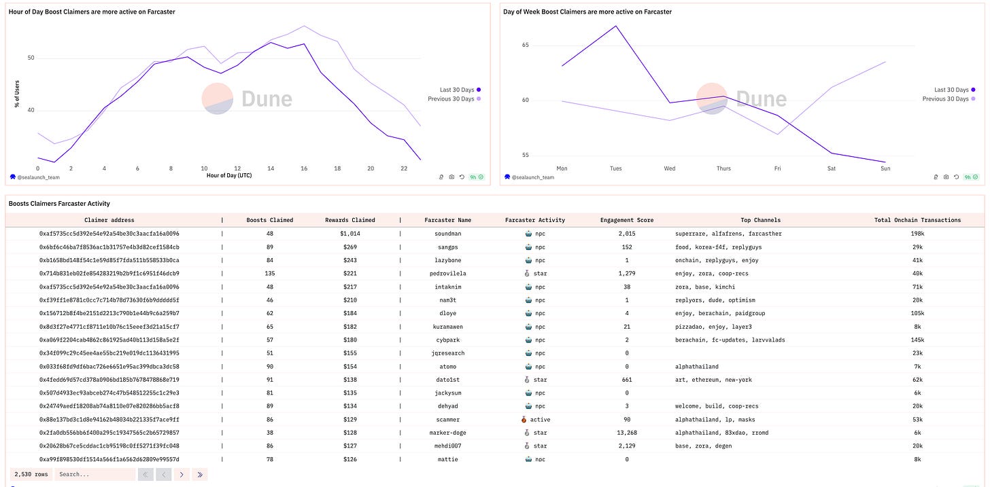
Task: Select the 145k onchain transactions cell
Action: [x=918, y=340]
